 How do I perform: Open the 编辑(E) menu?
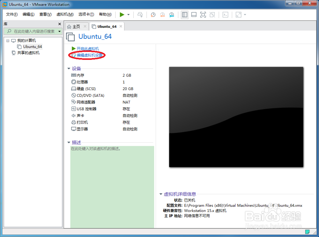(x=28, y=14)
